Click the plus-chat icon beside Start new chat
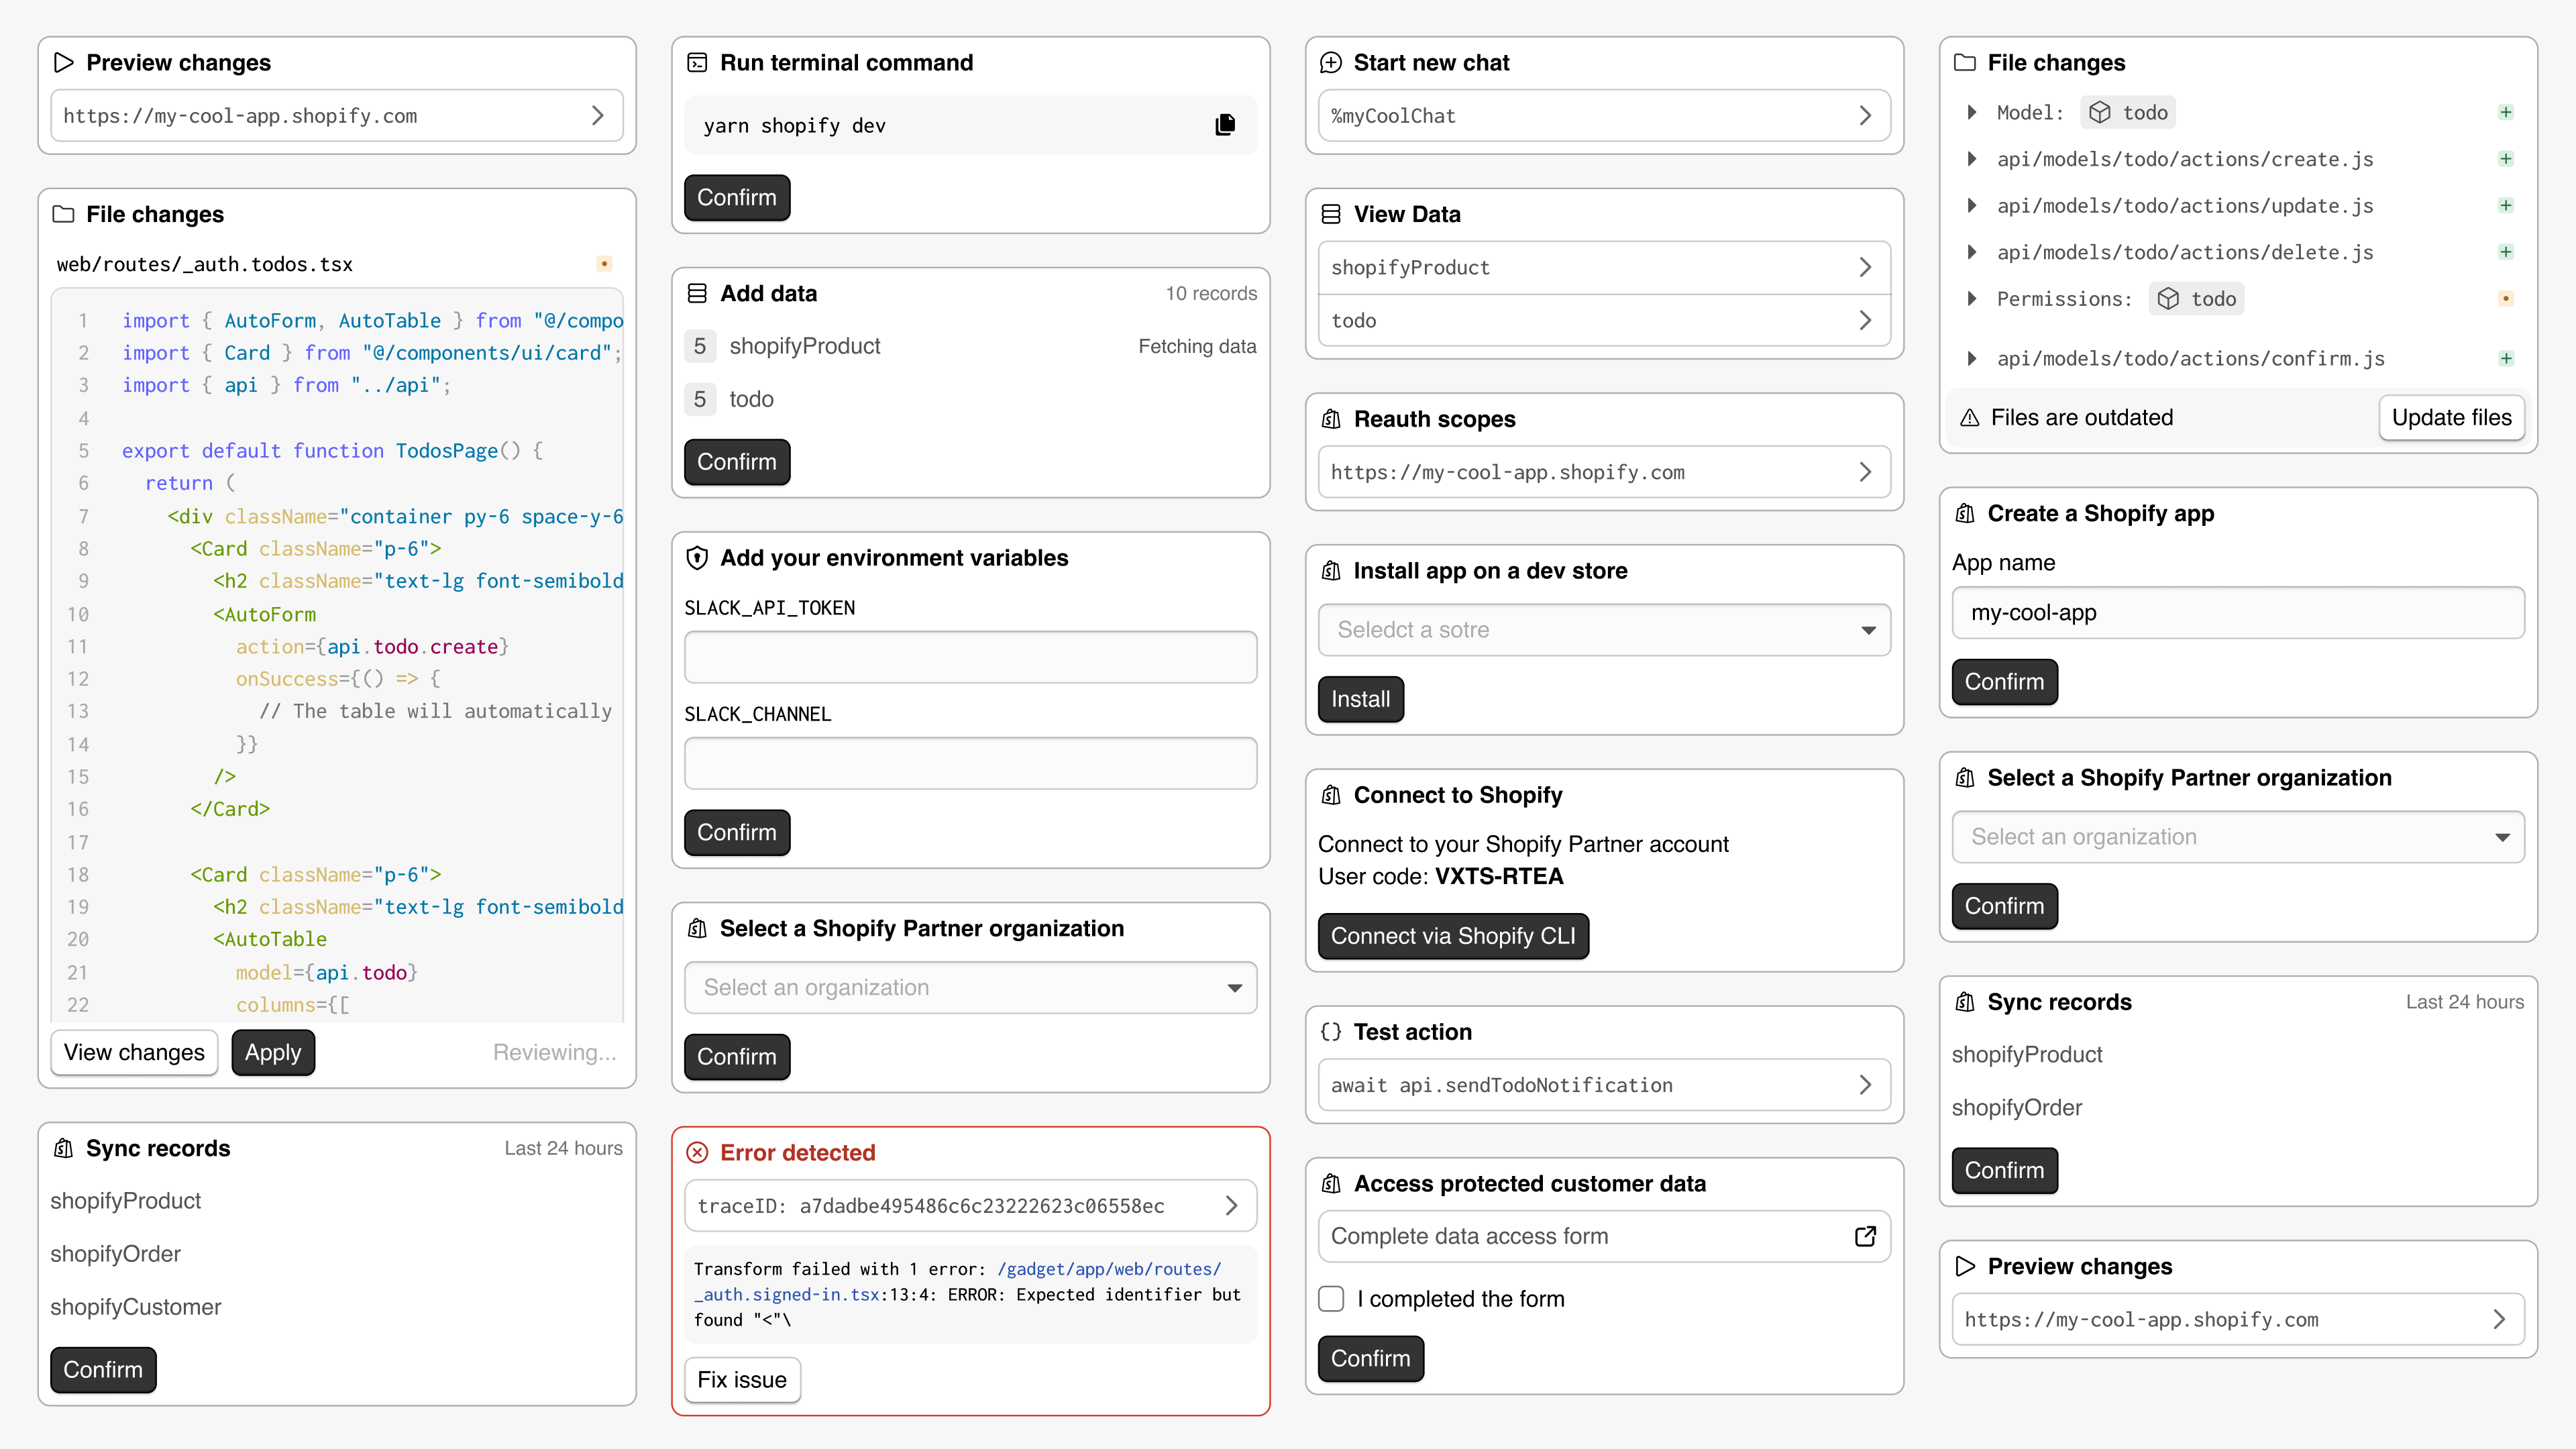The image size is (2576, 1449). [1331, 62]
